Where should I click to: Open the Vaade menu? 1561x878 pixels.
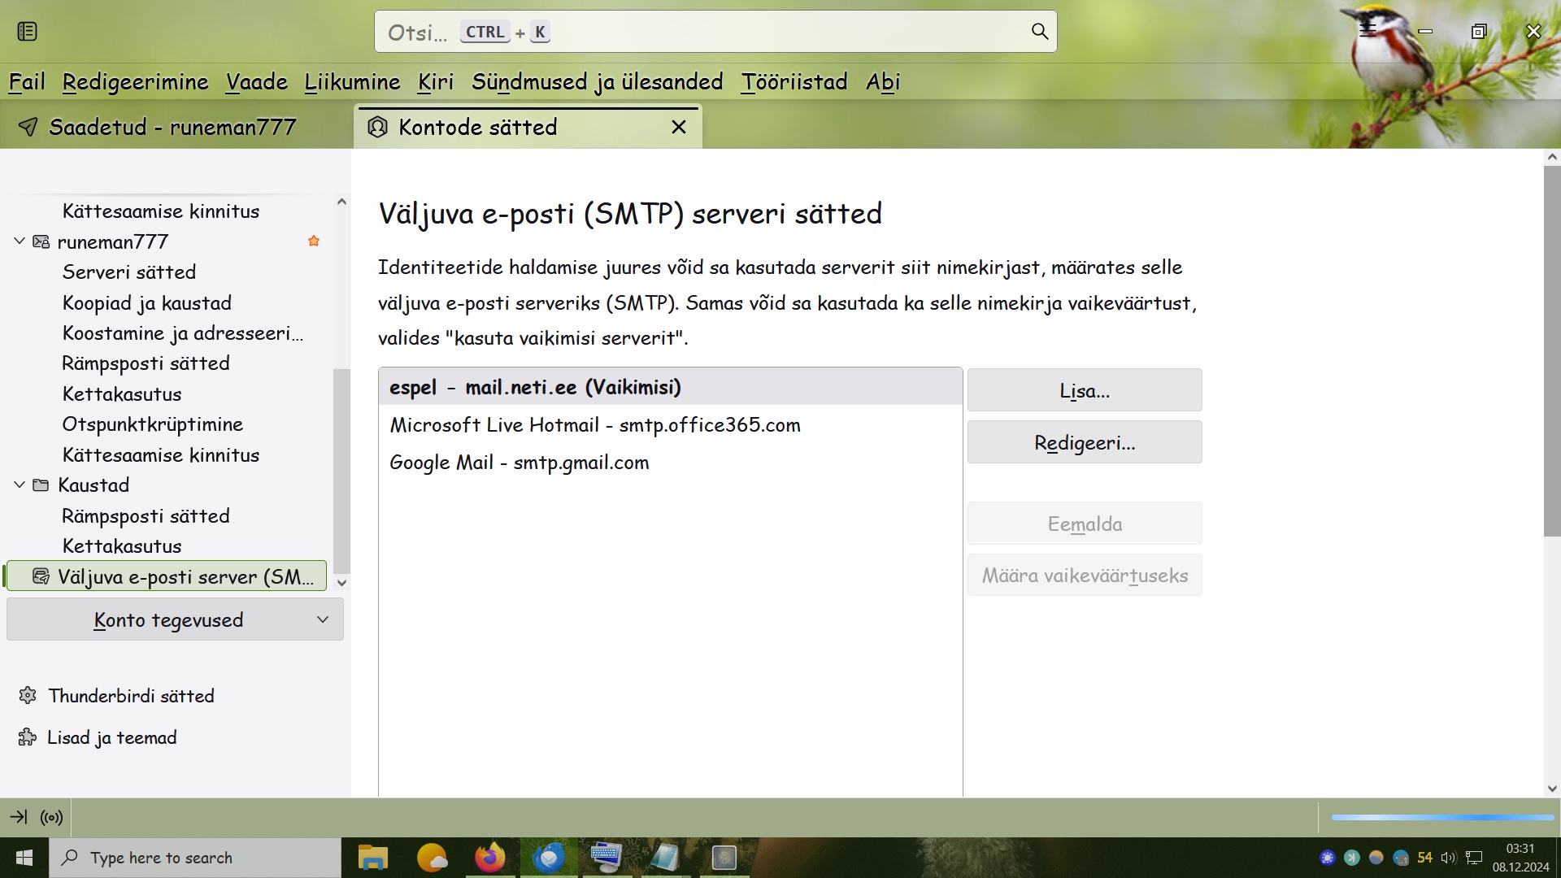[257, 82]
